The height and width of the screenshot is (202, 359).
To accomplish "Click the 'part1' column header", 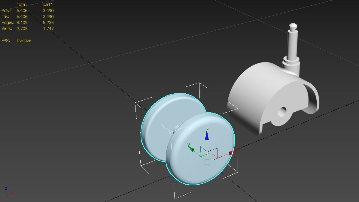I will click(48, 4).
